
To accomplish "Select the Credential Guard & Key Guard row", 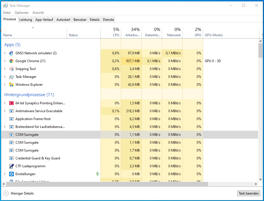I will pyautogui.click(x=38, y=158).
